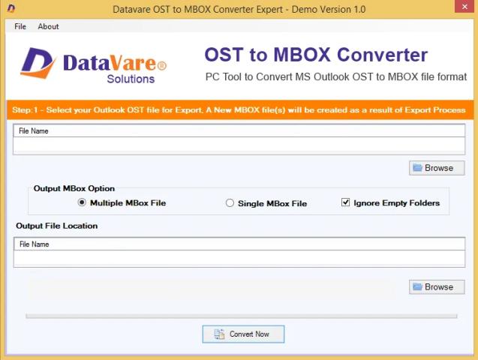Image resolution: width=478 pixels, height=360 pixels.
Task: Click the OST source File Name field
Action: 239,145
